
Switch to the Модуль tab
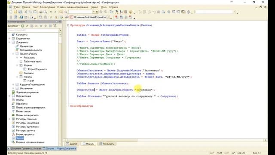coord(89,144)
